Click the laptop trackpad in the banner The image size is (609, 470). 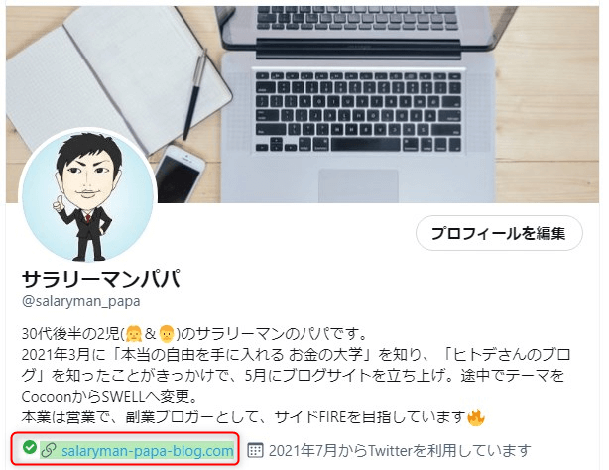[358, 185]
